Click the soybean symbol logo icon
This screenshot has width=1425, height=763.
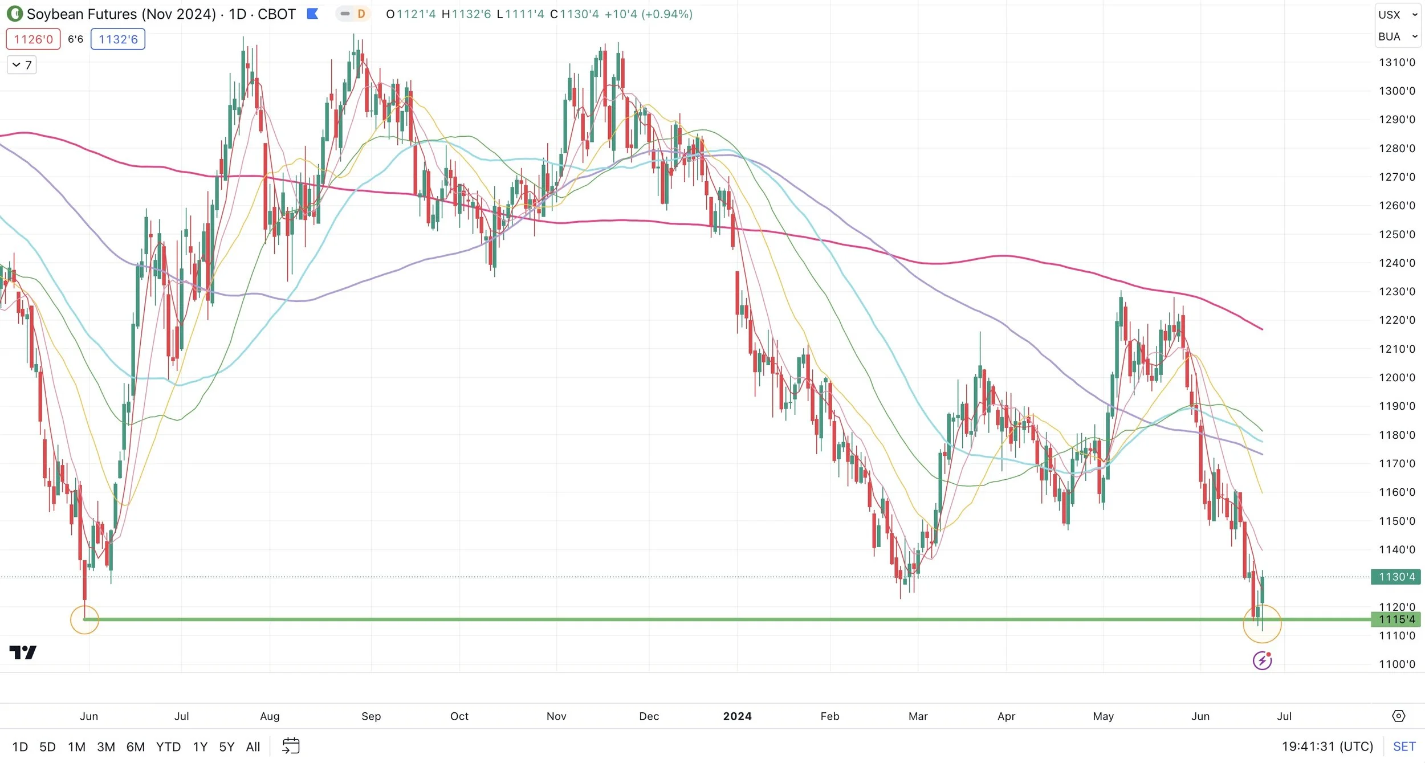click(14, 14)
